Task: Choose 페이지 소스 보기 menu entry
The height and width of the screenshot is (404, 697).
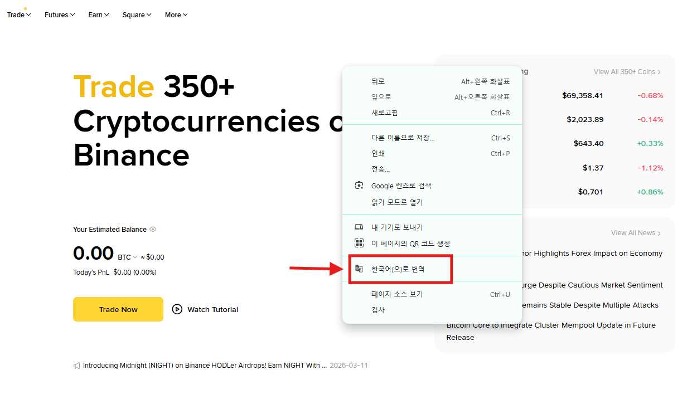Action: (x=432, y=294)
